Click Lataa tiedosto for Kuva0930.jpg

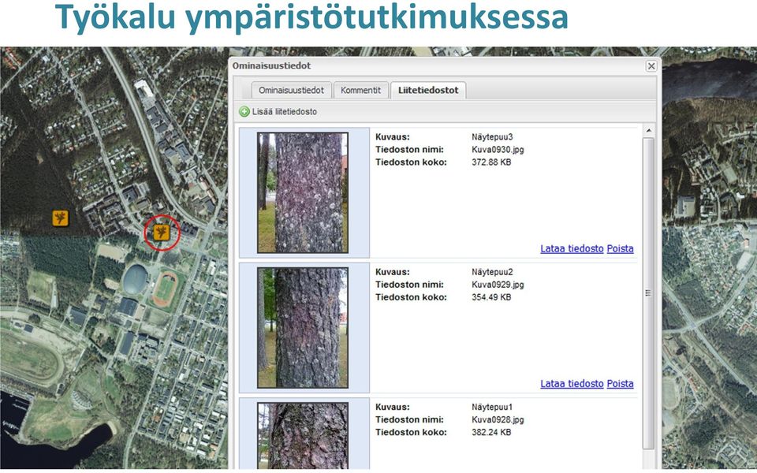coord(572,248)
